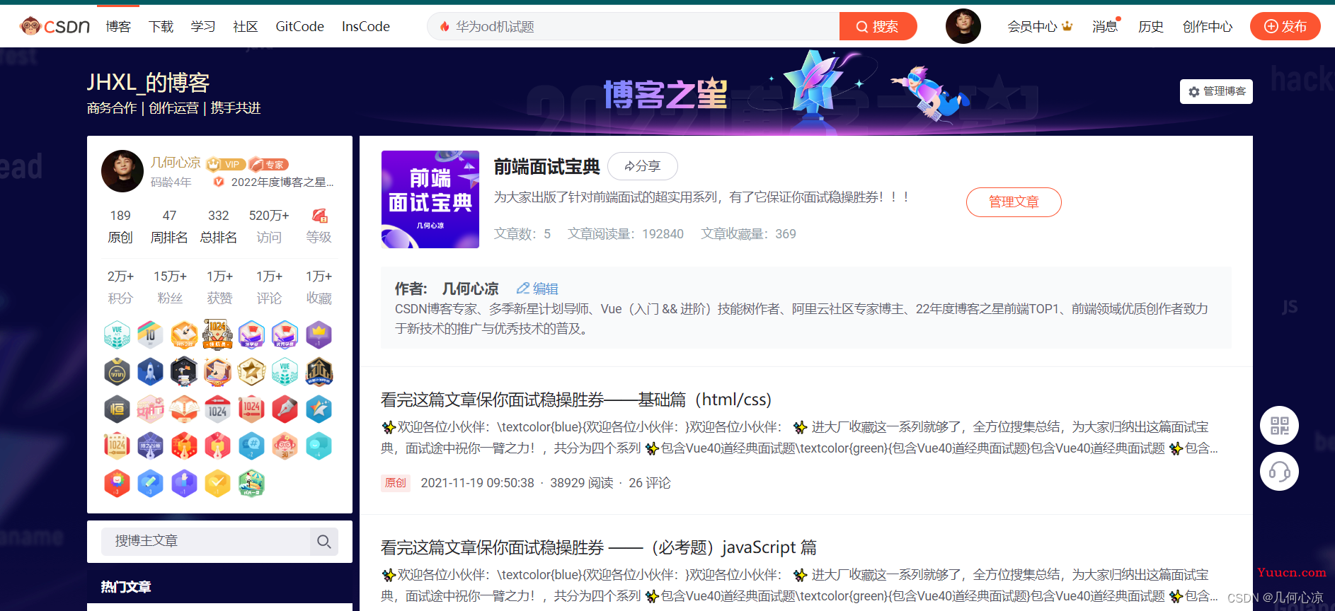Open customer service headset icon
This screenshot has width=1335, height=611.
pyautogui.click(x=1279, y=472)
